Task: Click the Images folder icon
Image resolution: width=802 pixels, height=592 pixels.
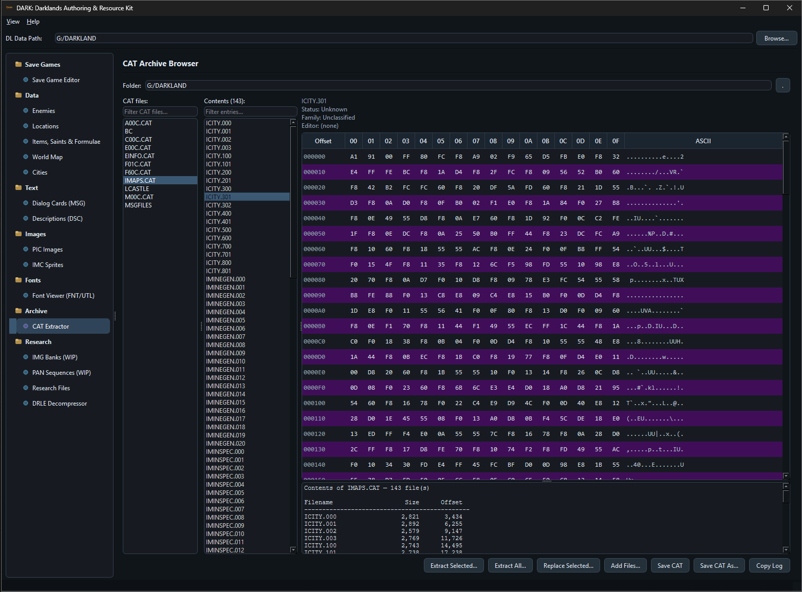Action: click(18, 234)
